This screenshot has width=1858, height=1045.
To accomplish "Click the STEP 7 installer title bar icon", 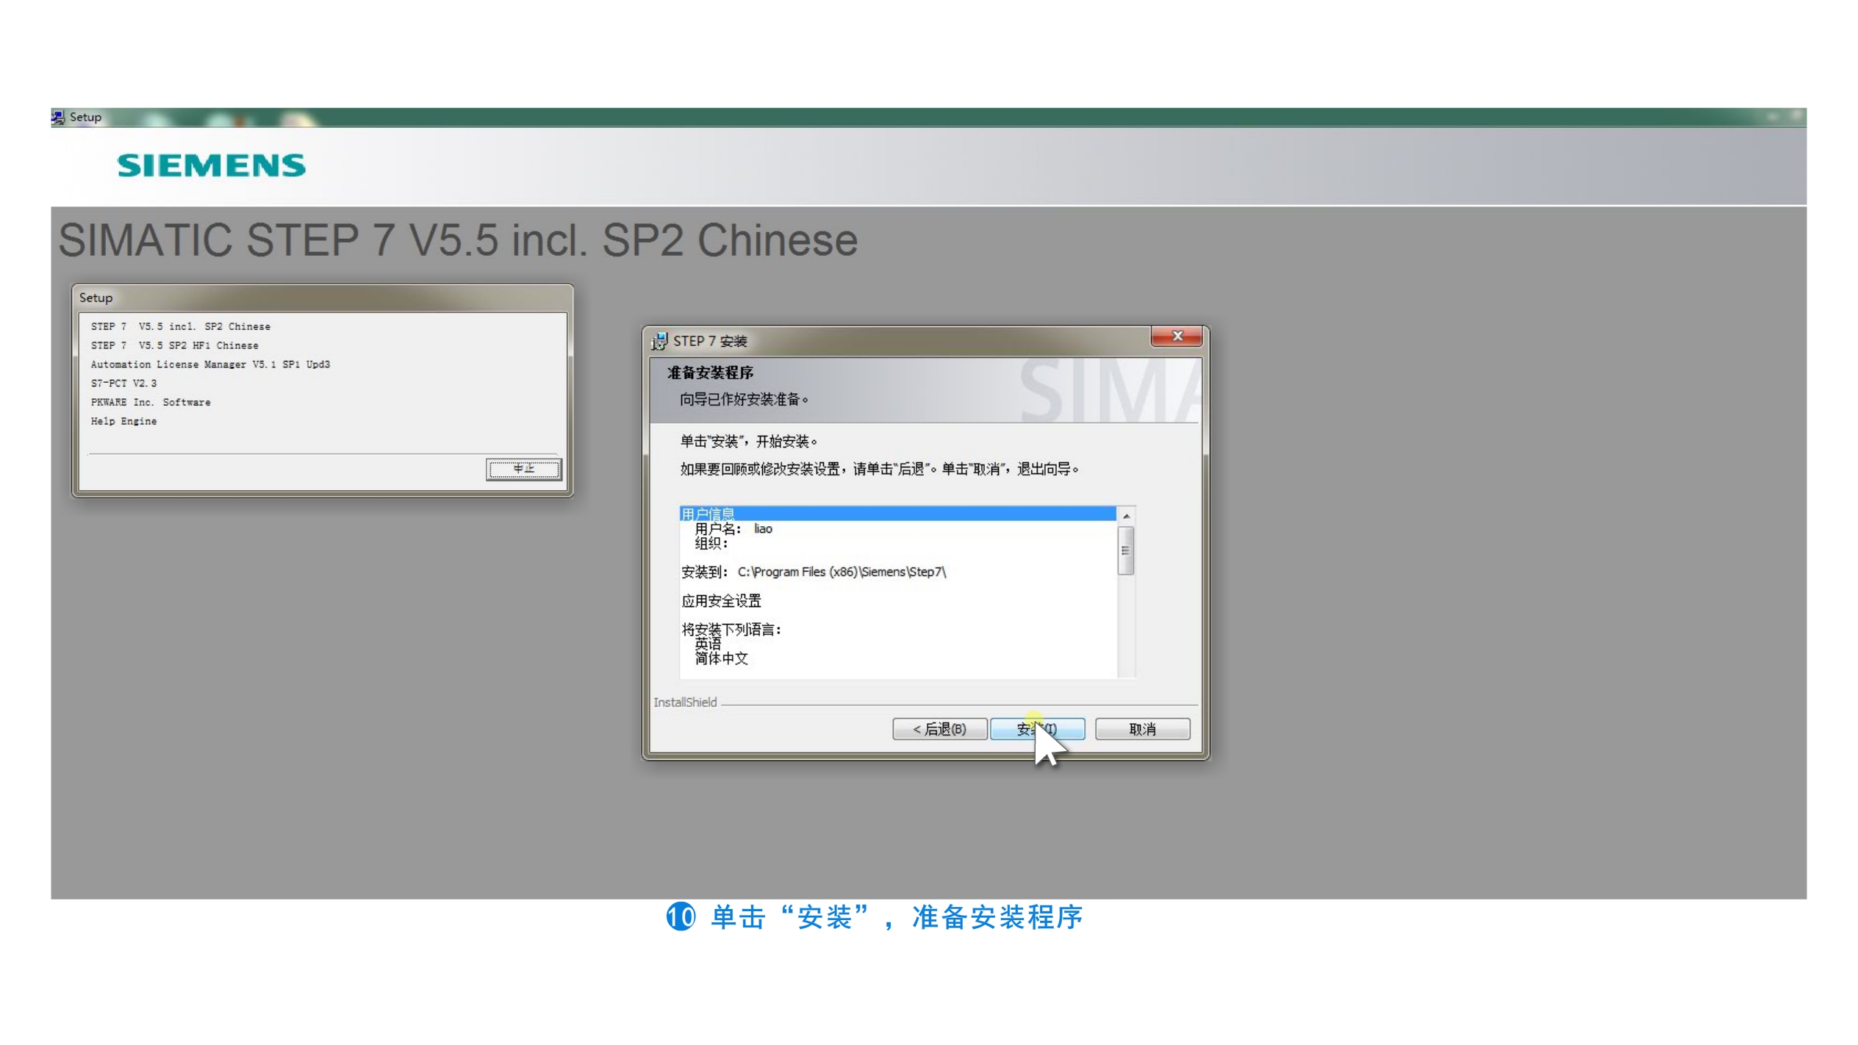I will click(659, 341).
